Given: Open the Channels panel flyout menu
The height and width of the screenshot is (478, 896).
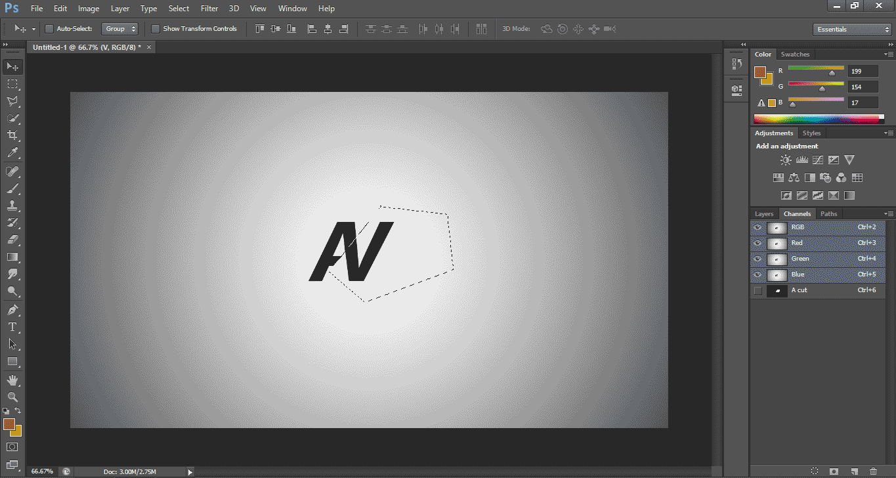Looking at the screenshot, I should 890,213.
